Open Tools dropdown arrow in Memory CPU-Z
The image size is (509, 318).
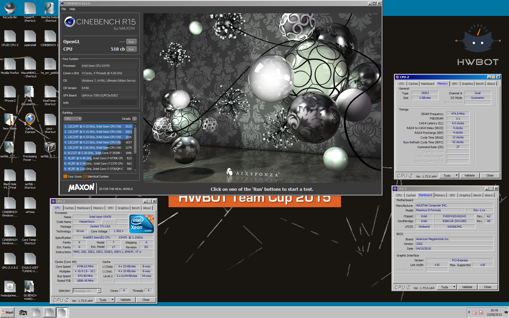pyautogui.click(x=457, y=175)
